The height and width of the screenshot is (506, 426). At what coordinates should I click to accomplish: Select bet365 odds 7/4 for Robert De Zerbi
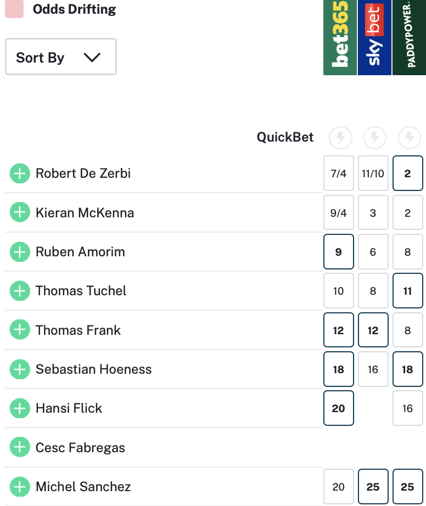(x=339, y=174)
